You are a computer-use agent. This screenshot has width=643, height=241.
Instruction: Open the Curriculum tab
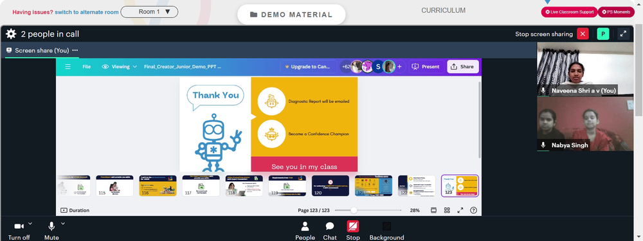pyautogui.click(x=443, y=11)
